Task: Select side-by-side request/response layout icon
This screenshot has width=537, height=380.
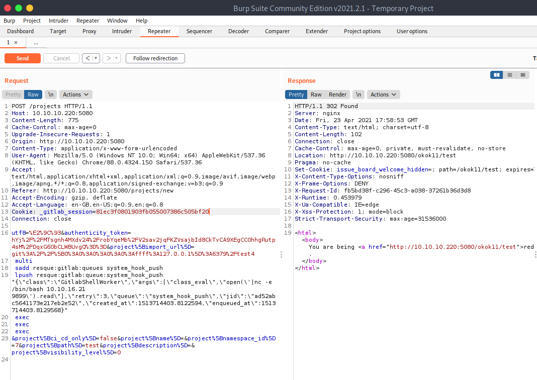Action: (497, 75)
